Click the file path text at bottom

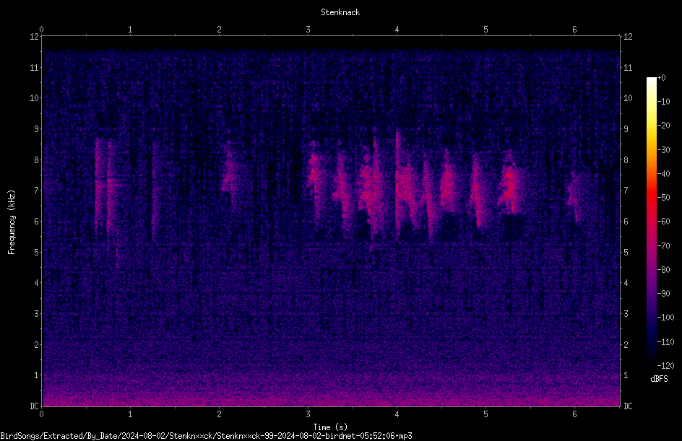[206, 436]
